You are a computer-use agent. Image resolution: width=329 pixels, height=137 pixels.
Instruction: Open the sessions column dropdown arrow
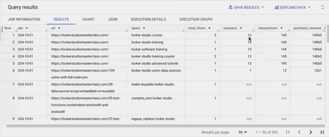coord(241,28)
